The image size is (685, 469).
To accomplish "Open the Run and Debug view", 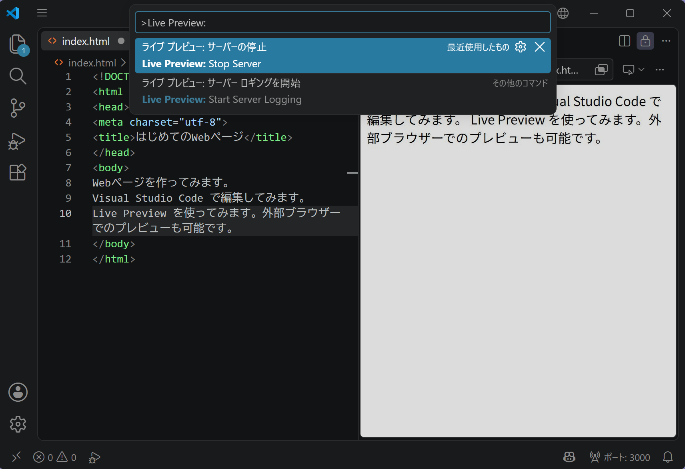I will [18, 141].
